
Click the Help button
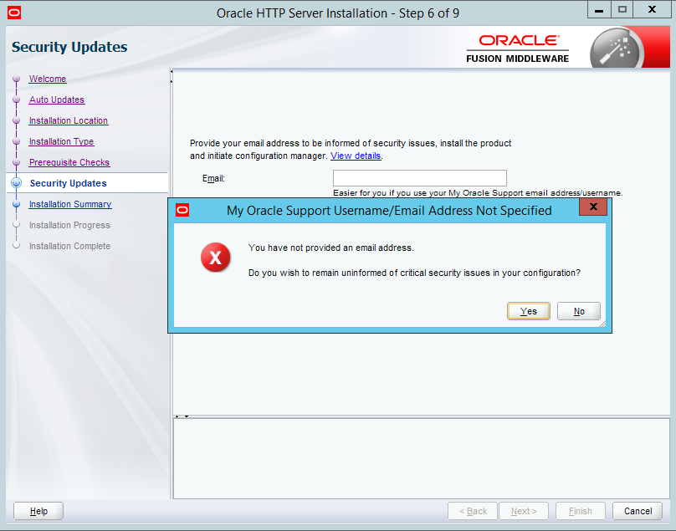38,511
